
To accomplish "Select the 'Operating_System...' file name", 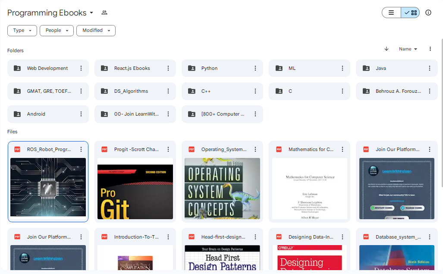I will click(x=224, y=149).
